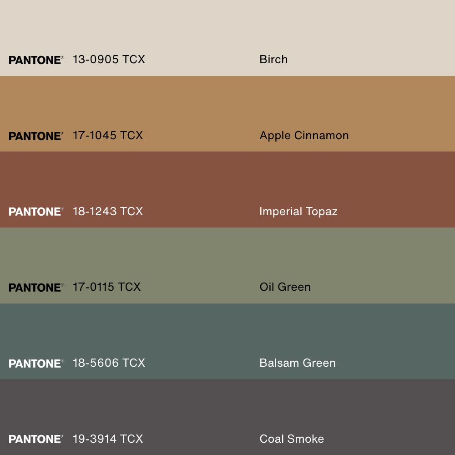Select the Birch color name label
The height and width of the screenshot is (455, 455).
273,60
